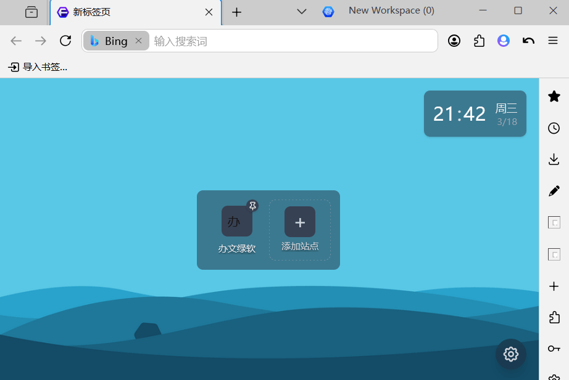The width and height of the screenshot is (569, 380).
Task: Open history with the clock sidebar icon
Action: pos(554,128)
